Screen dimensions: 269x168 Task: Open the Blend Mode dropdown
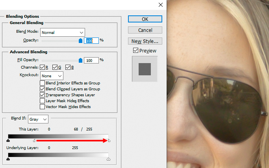(63, 32)
